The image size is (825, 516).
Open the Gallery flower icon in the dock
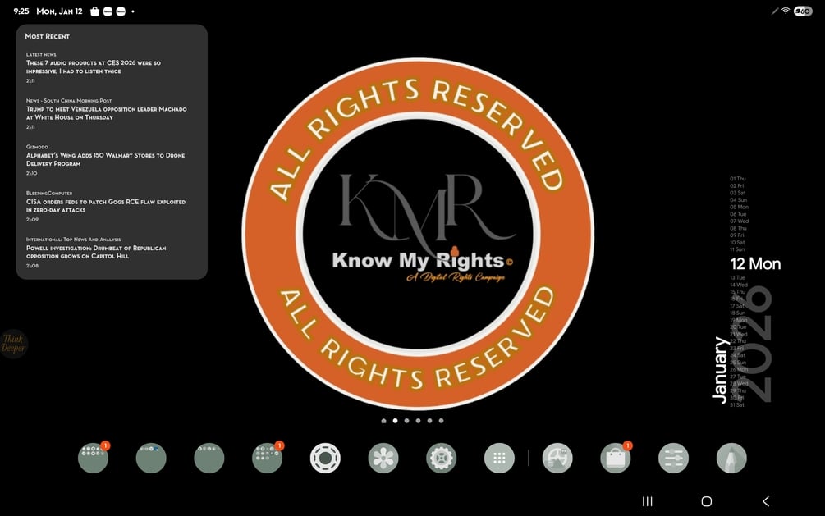point(383,458)
